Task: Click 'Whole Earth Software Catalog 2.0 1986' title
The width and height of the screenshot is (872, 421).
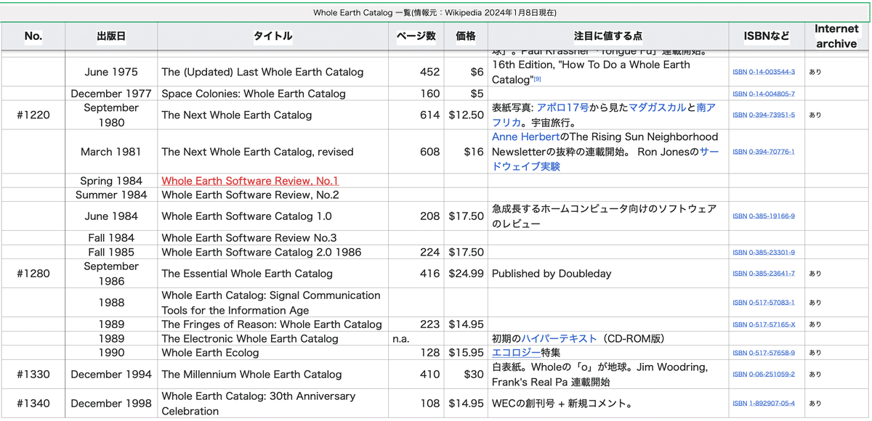Action: coord(262,252)
